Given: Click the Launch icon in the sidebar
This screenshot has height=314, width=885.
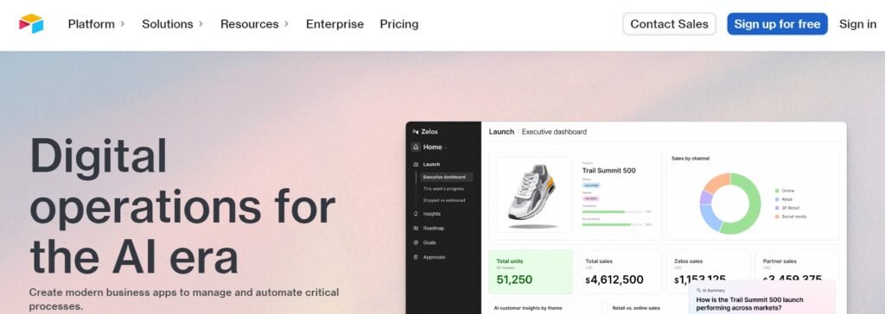Looking at the screenshot, I should 416,165.
